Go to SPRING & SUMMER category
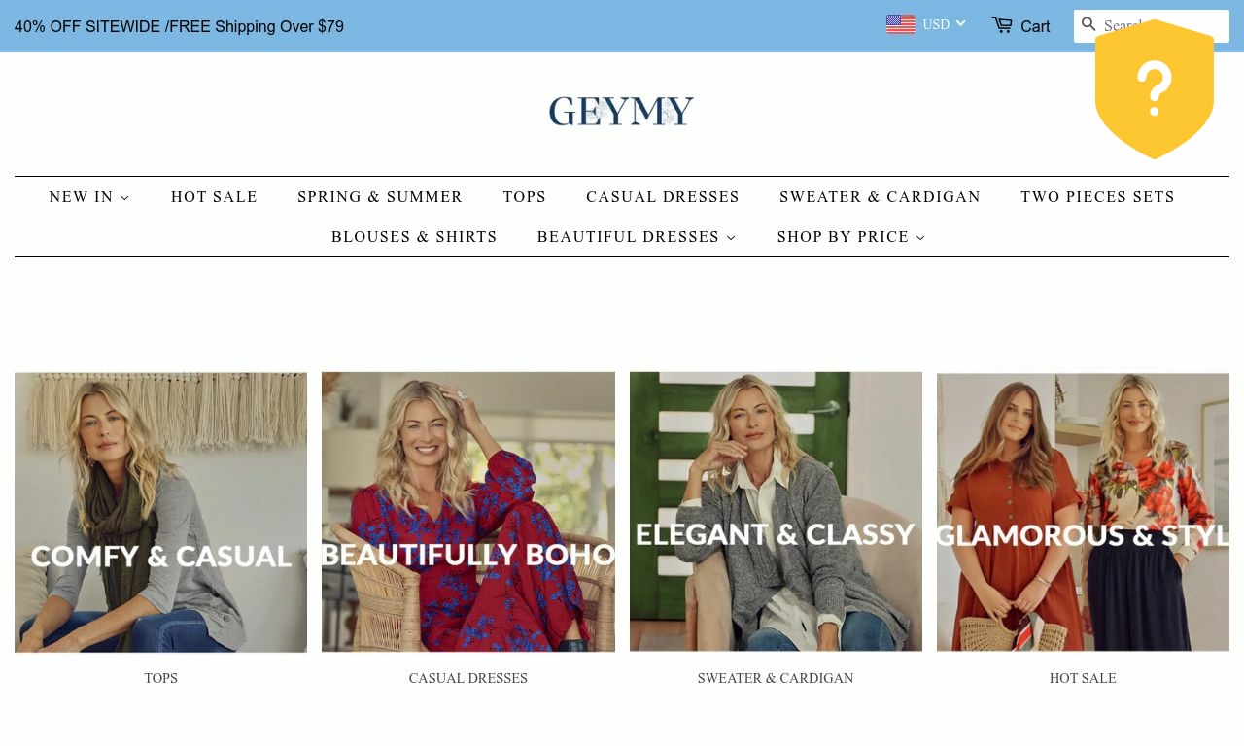Screen dimensions: 1244x746 click(x=380, y=197)
